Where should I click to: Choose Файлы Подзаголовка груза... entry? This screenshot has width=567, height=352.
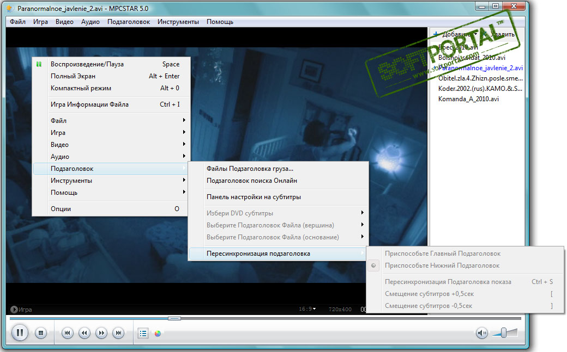[x=278, y=169]
